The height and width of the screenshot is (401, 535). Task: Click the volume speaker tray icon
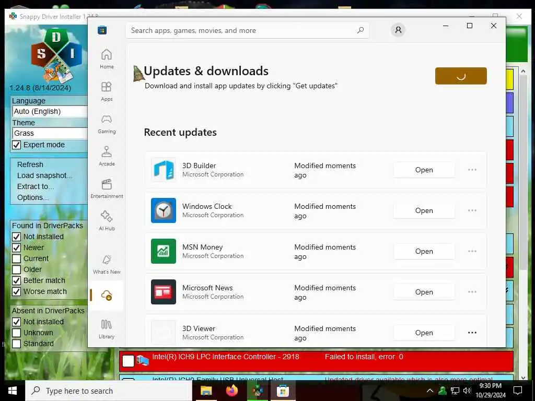point(467,391)
